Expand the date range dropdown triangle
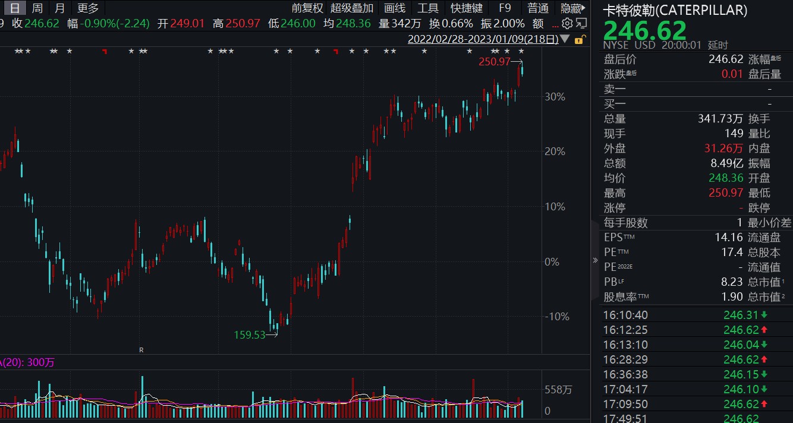Screen dimensions: 793x423 [x=565, y=40]
